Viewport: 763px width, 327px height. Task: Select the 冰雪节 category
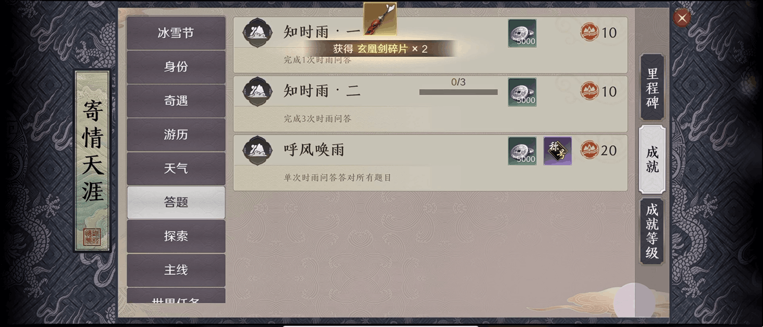(176, 33)
